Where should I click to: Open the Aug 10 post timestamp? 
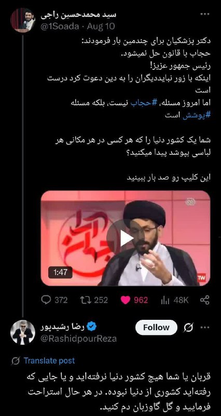(x=100, y=26)
